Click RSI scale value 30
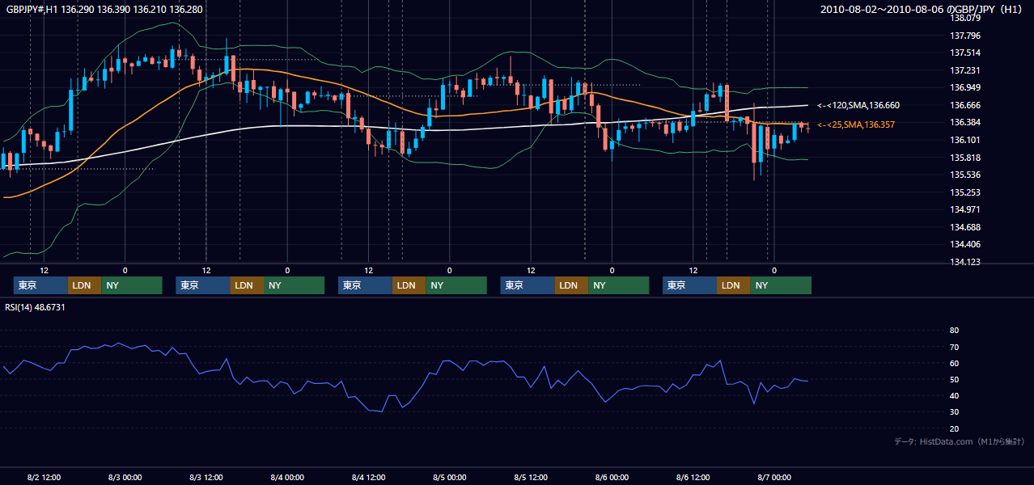The width and height of the screenshot is (1034, 485). point(955,412)
